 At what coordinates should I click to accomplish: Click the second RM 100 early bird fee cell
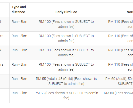[x=66, y=39]
